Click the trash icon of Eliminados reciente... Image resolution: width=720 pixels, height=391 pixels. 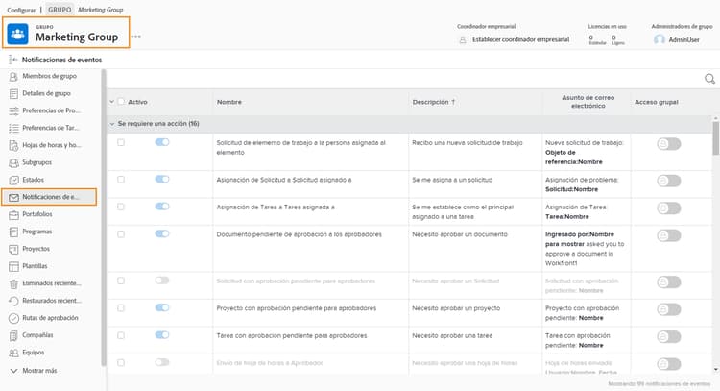click(x=13, y=284)
